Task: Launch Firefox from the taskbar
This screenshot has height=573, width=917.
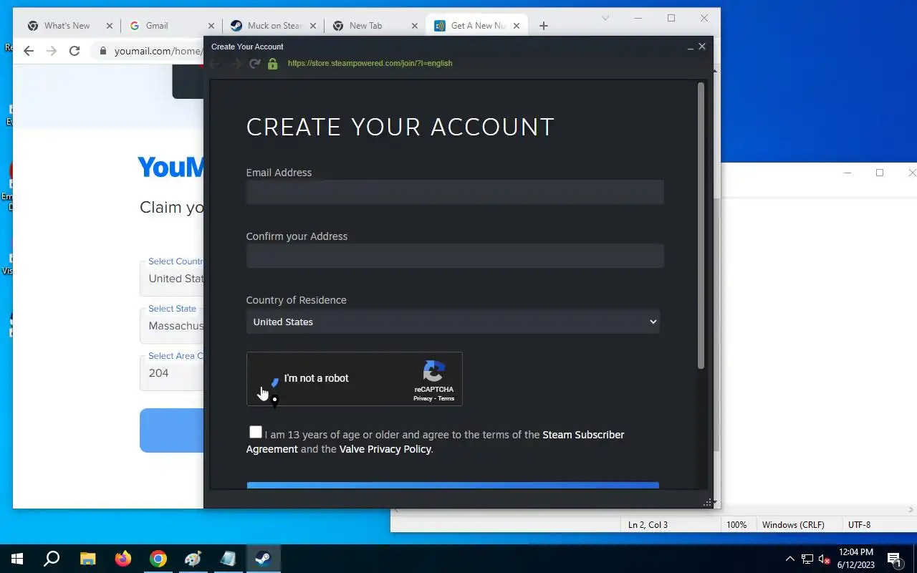Action: tap(123, 559)
